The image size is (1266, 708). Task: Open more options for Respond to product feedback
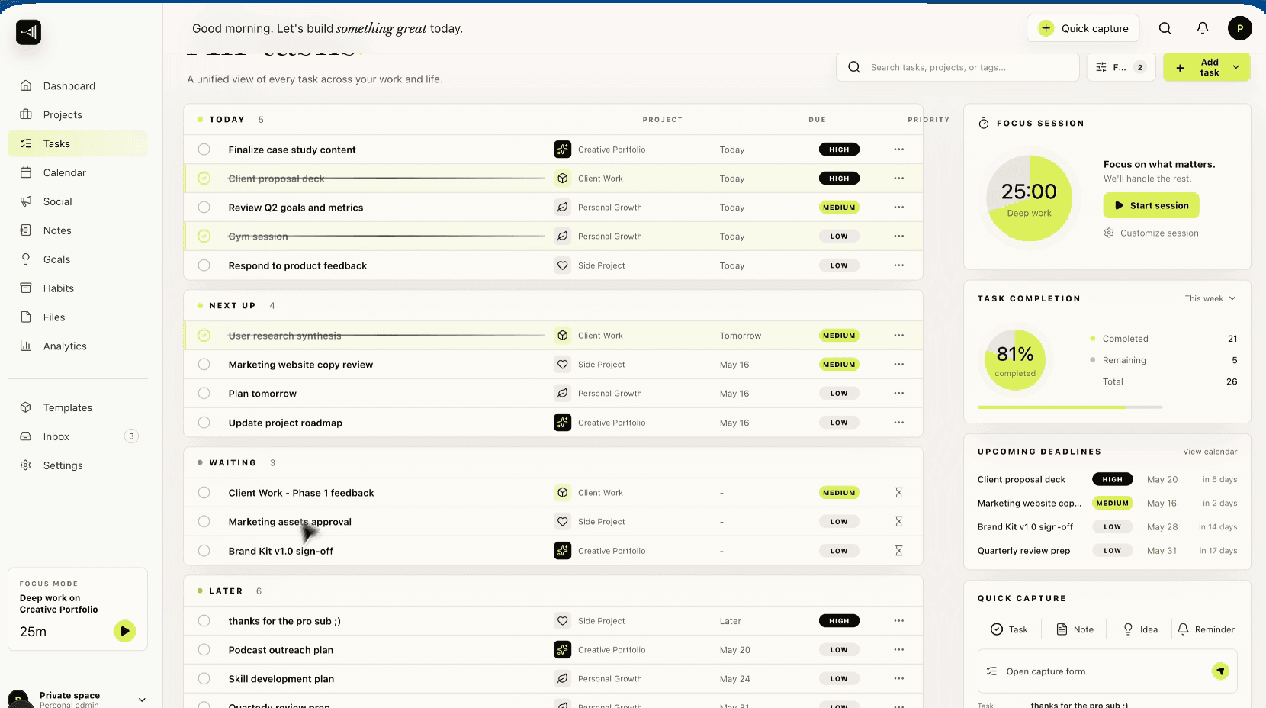[899, 265]
